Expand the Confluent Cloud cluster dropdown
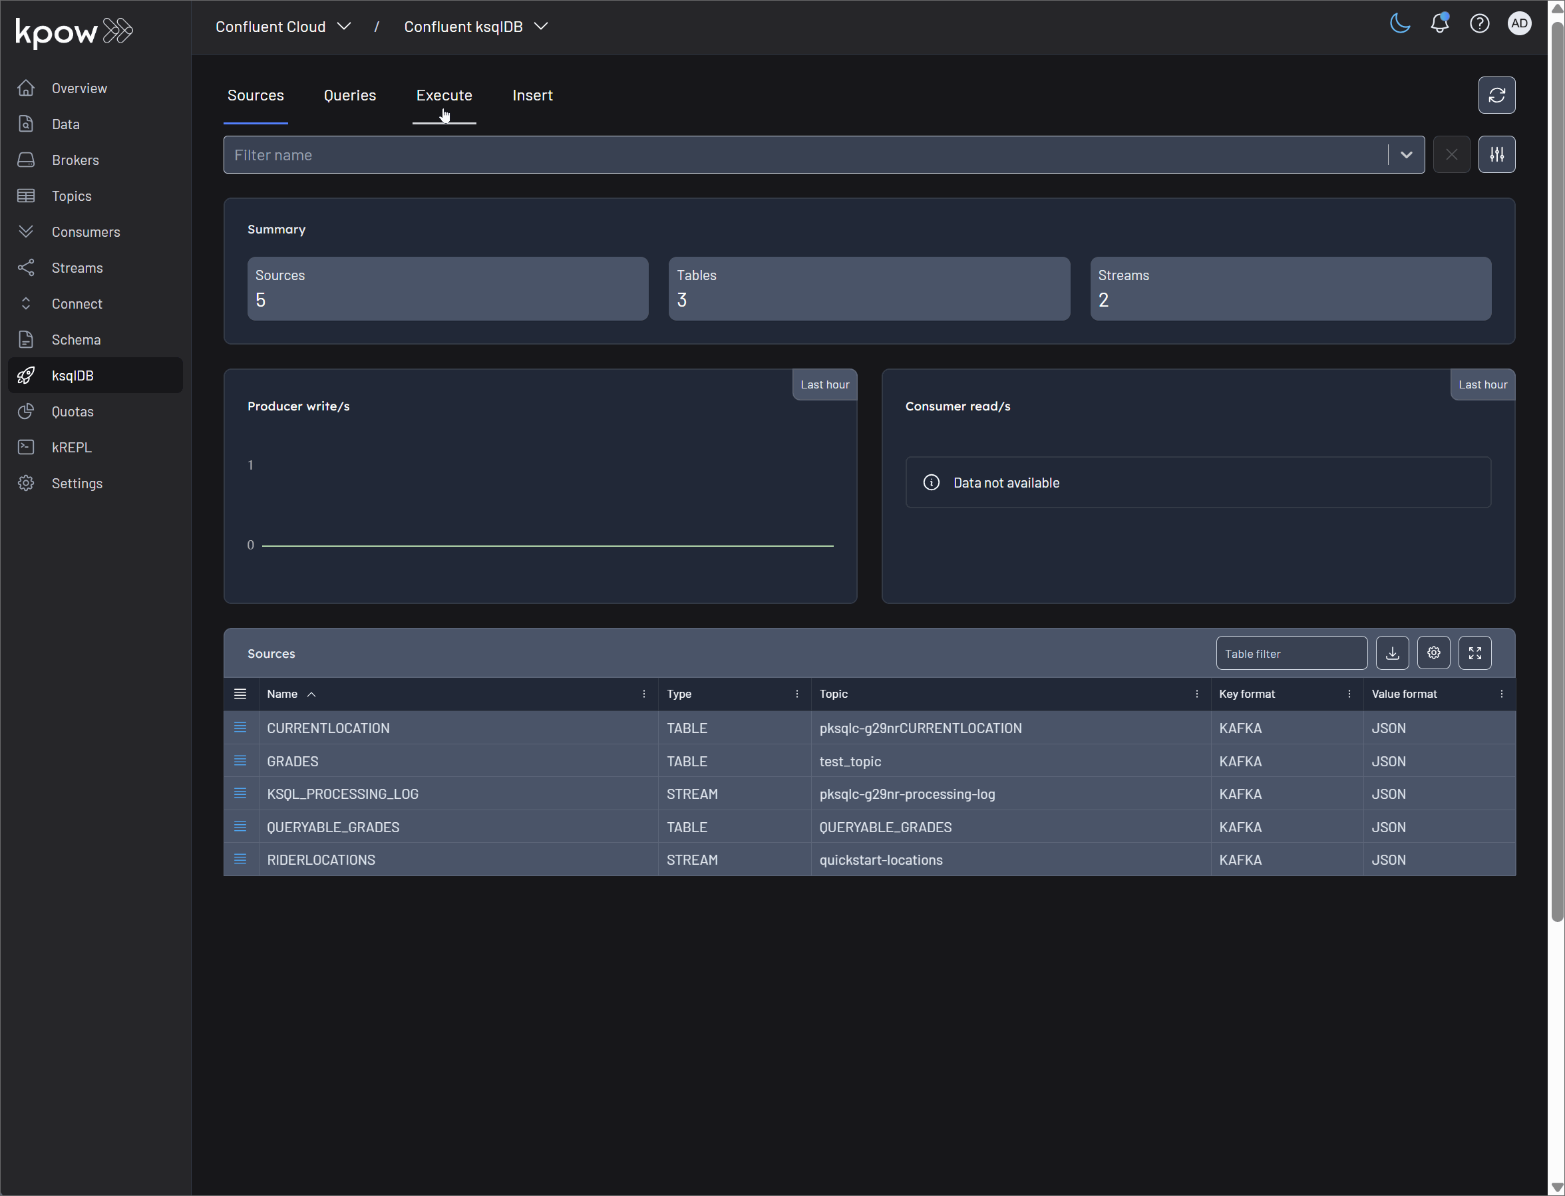This screenshot has height=1196, width=1565. coord(283,27)
